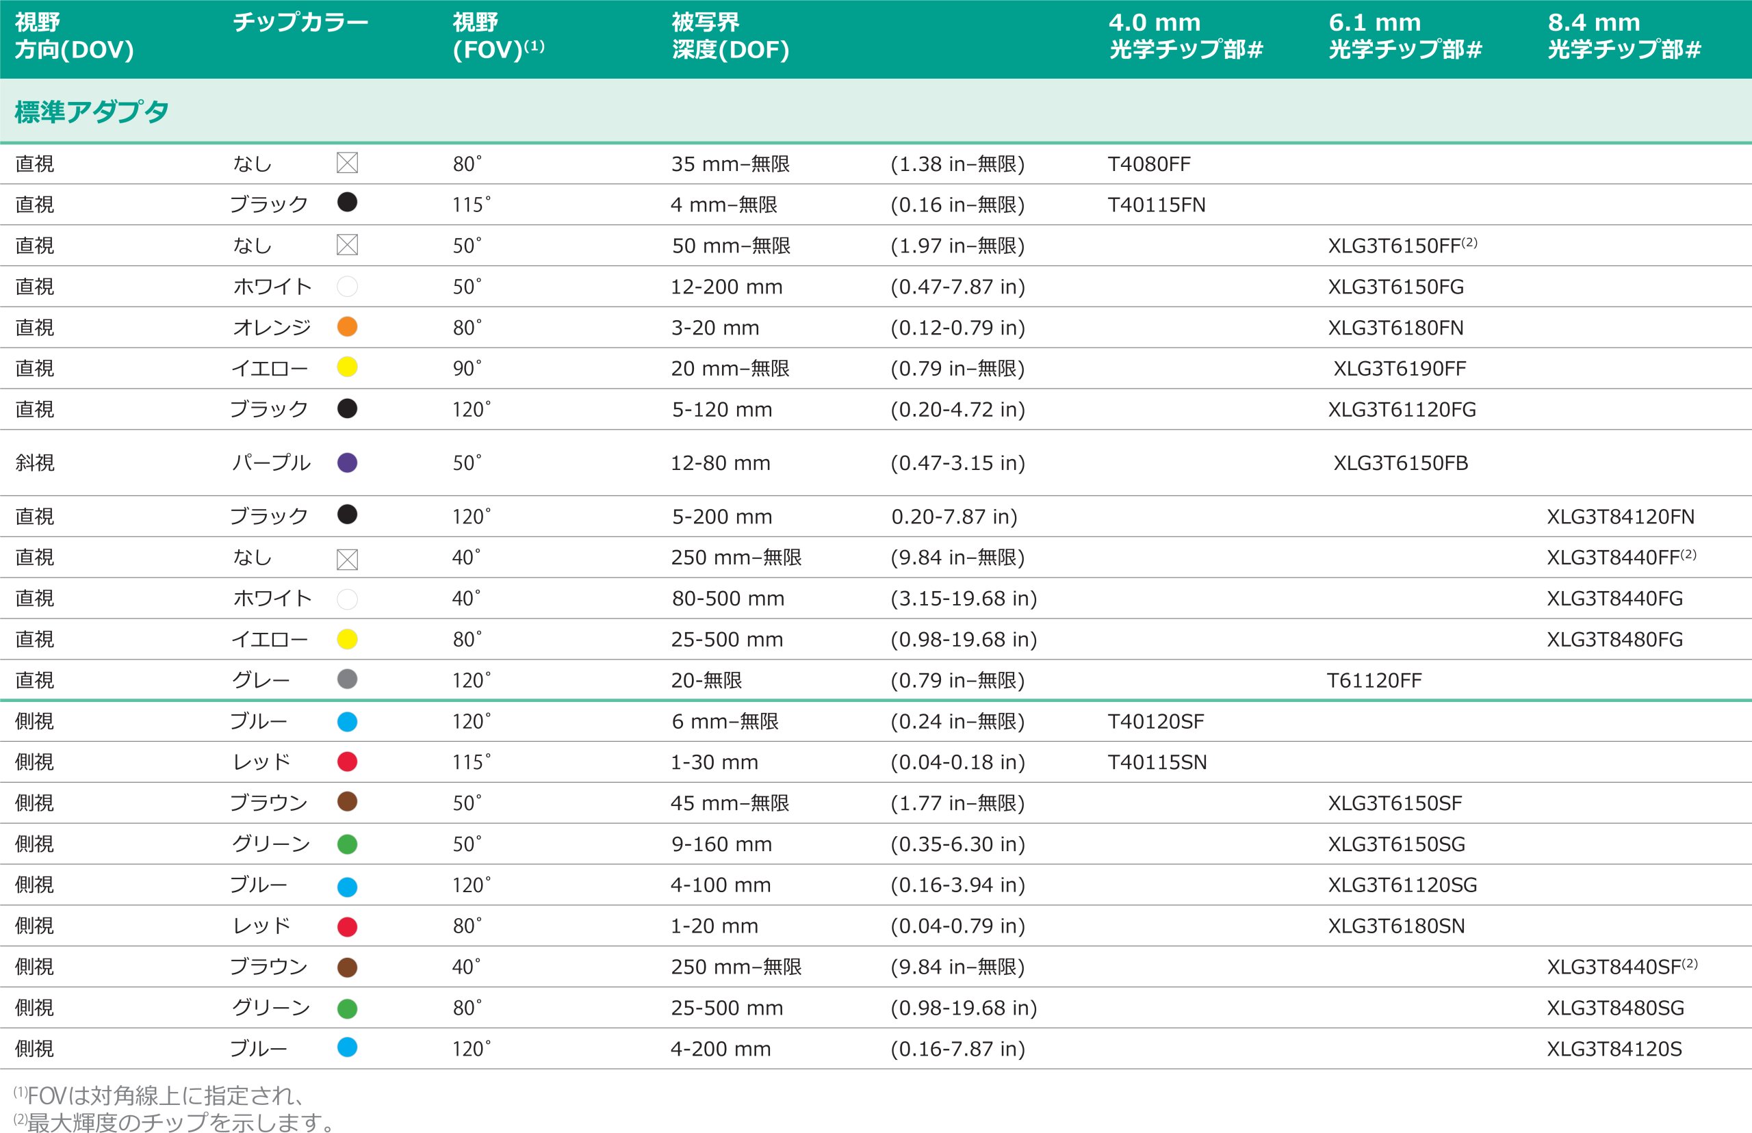Click the blue dot in T40120SF row
Viewport: 1752px width, 1133px height.
pos(347,722)
